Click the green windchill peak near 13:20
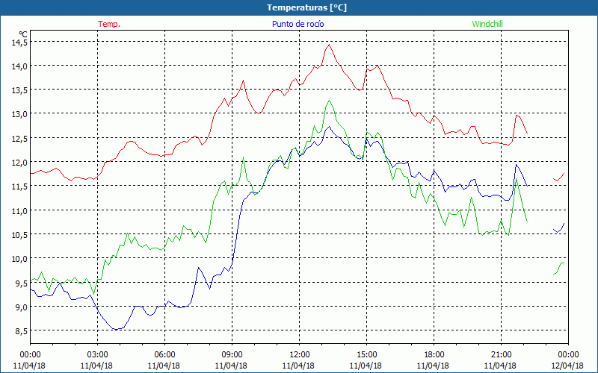598x373 pixels. click(x=329, y=101)
